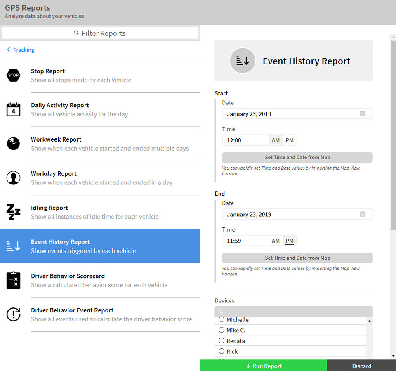Select AM for the Start time
The image size is (396, 371).
pos(276,140)
